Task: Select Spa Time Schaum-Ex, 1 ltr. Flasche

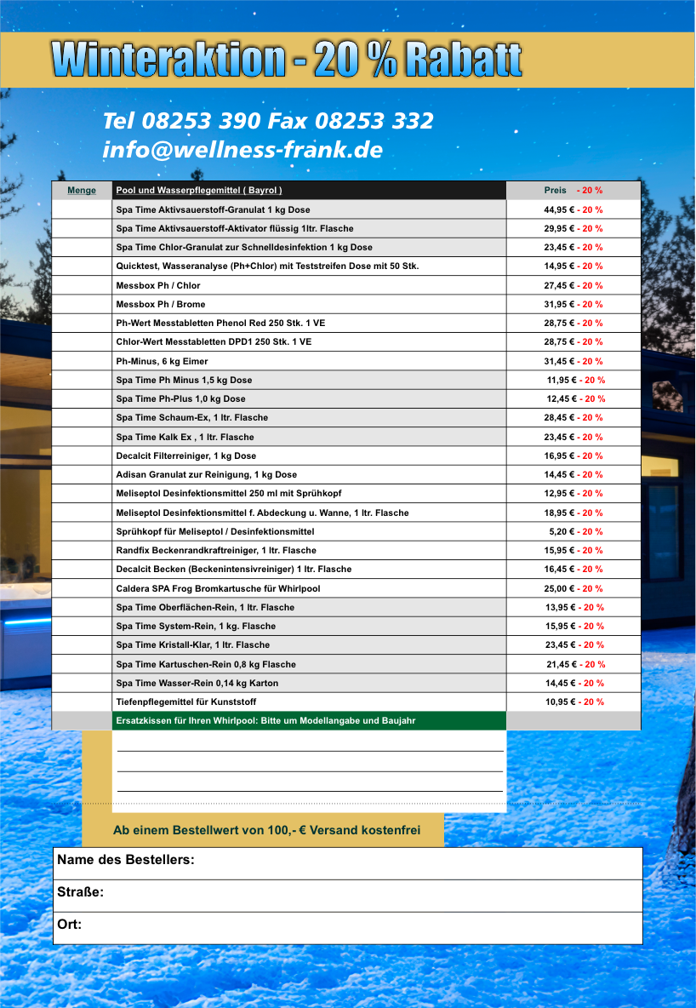Action: (192, 417)
